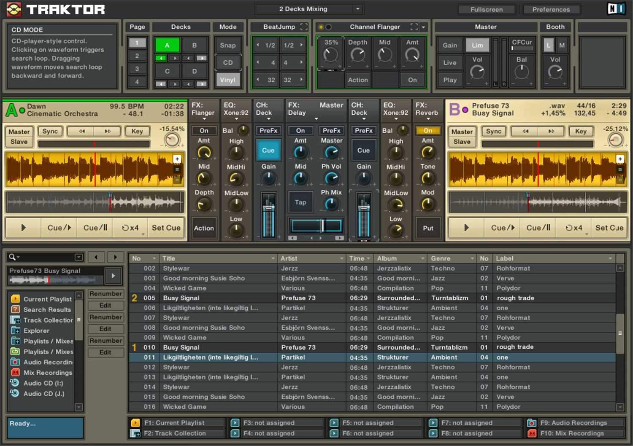Image resolution: width=633 pixels, height=446 pixels.
Task: Click Cue/Pause button on Deck B
Action: [x=538, y=228]
